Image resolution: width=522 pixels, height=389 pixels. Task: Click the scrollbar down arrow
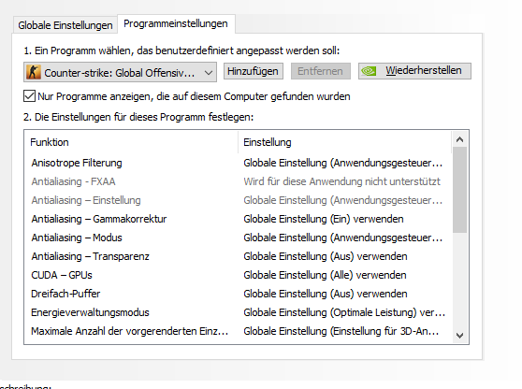459,336
